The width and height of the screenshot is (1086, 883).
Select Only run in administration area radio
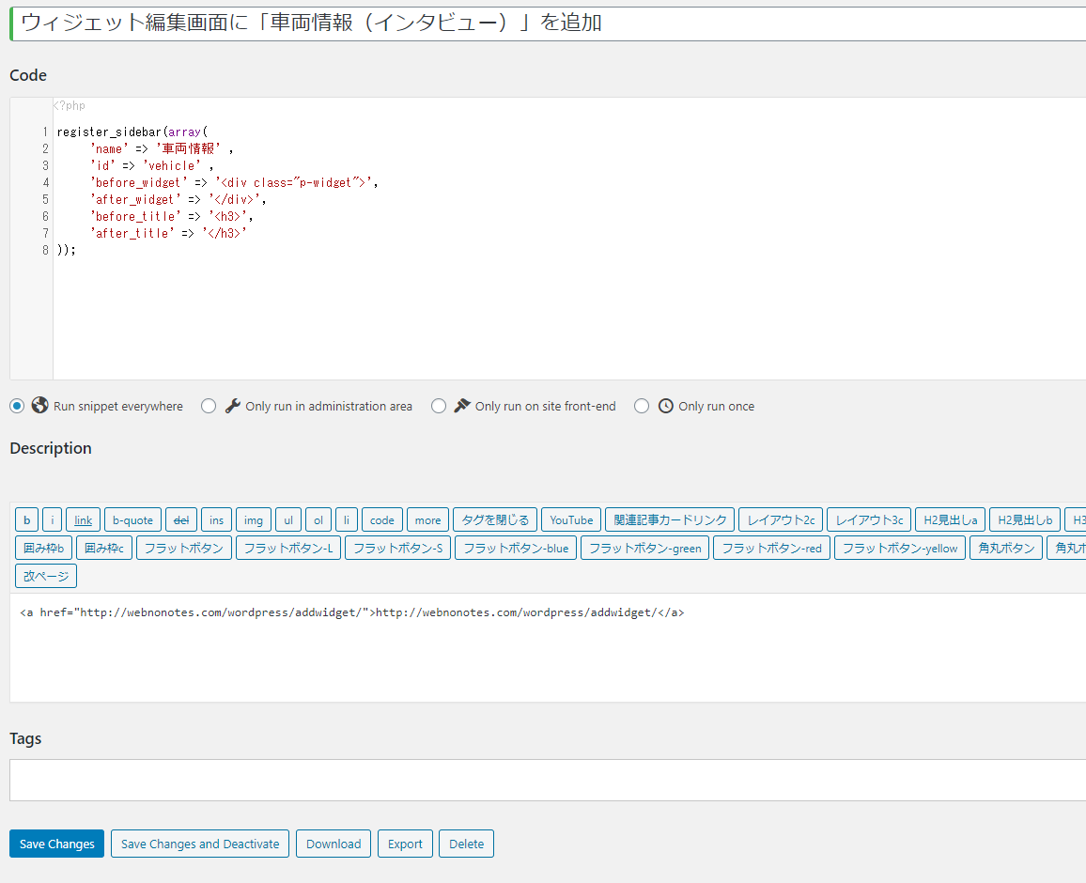(x=209, y=406)
